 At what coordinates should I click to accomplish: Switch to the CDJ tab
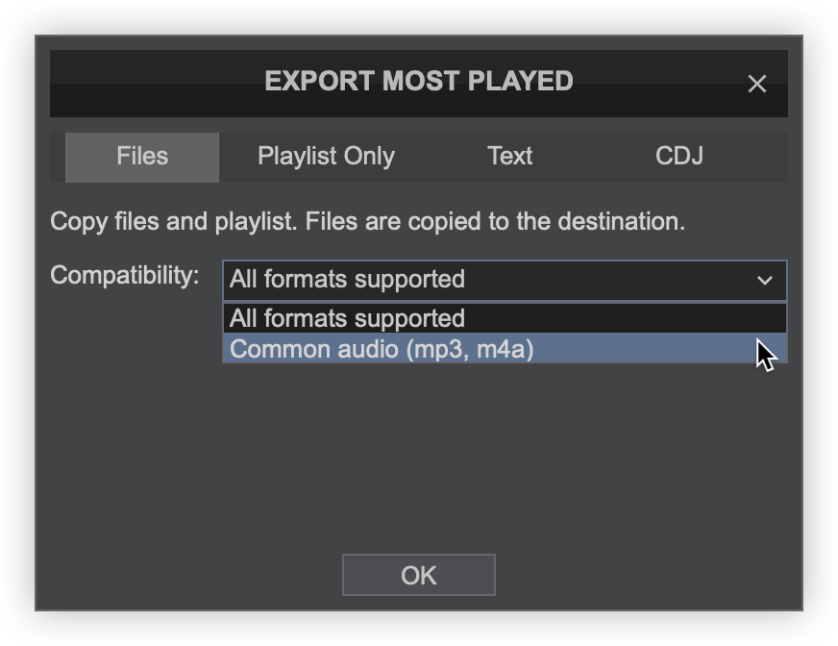(x=679, y=157)
